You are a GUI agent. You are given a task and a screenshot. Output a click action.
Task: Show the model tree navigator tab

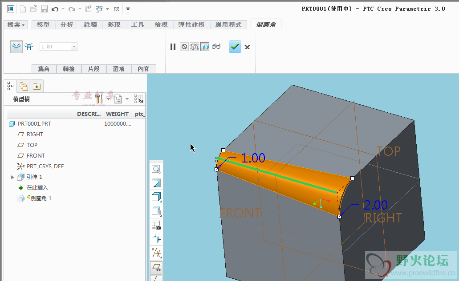[x=11, y=86]
